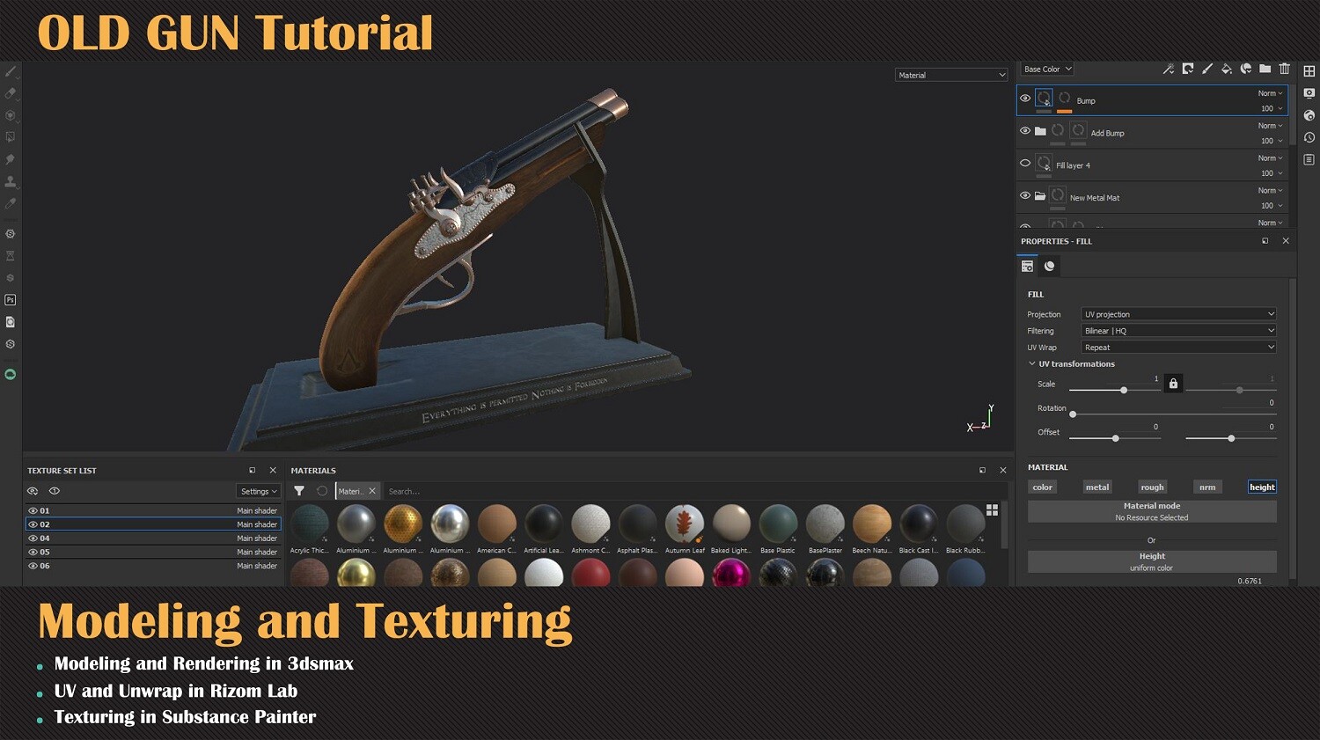This screenshot has width=1320, height=740.
Task: Add effect with the magic wand icon
Action: pyautogui.click(x=1169, y=69)
